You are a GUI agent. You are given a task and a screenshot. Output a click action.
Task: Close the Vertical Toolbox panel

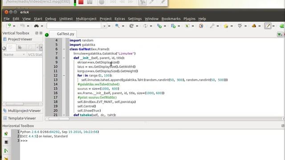41,33
